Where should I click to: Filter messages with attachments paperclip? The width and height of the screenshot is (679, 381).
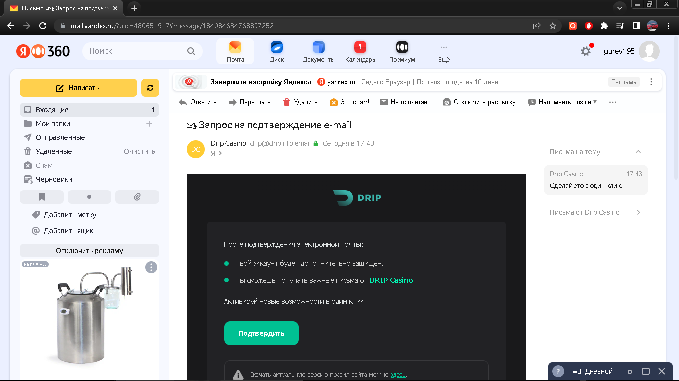pyautogui.click(x=137, y=197)
